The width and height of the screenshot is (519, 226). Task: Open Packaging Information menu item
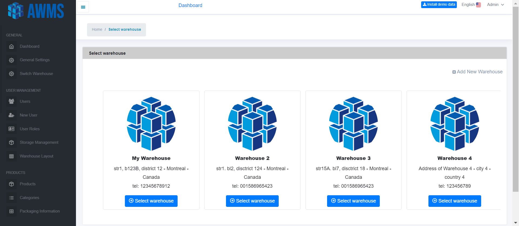coord(40,211)
